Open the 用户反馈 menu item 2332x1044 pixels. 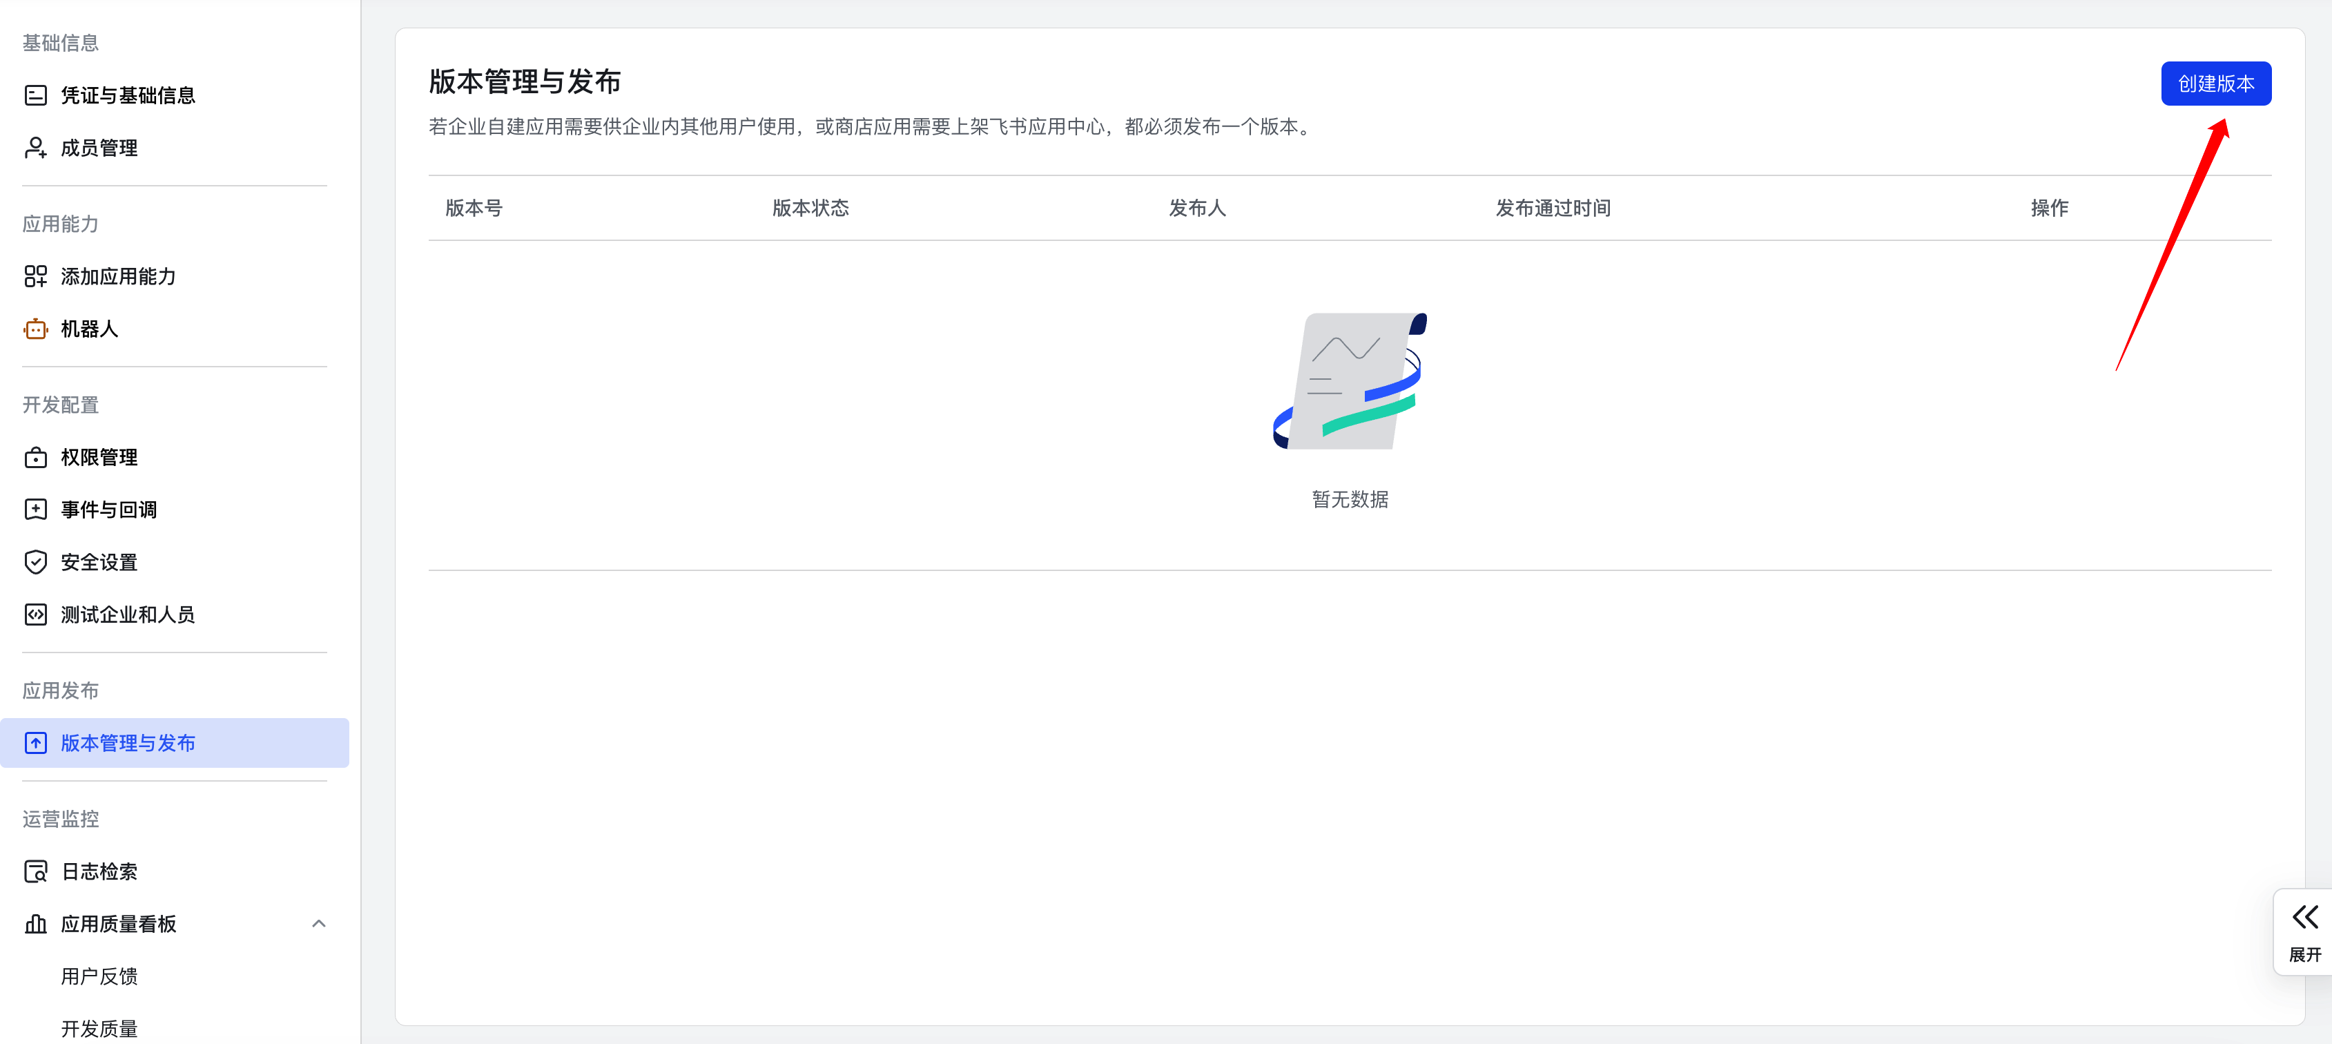pos(99,976)
